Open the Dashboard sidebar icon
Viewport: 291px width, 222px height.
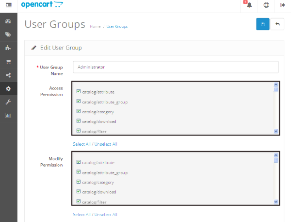8,21
